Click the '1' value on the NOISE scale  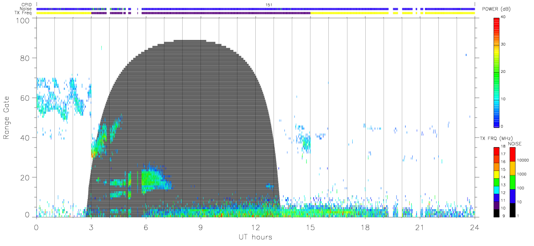pyautogui.click(x=517, y=216)
